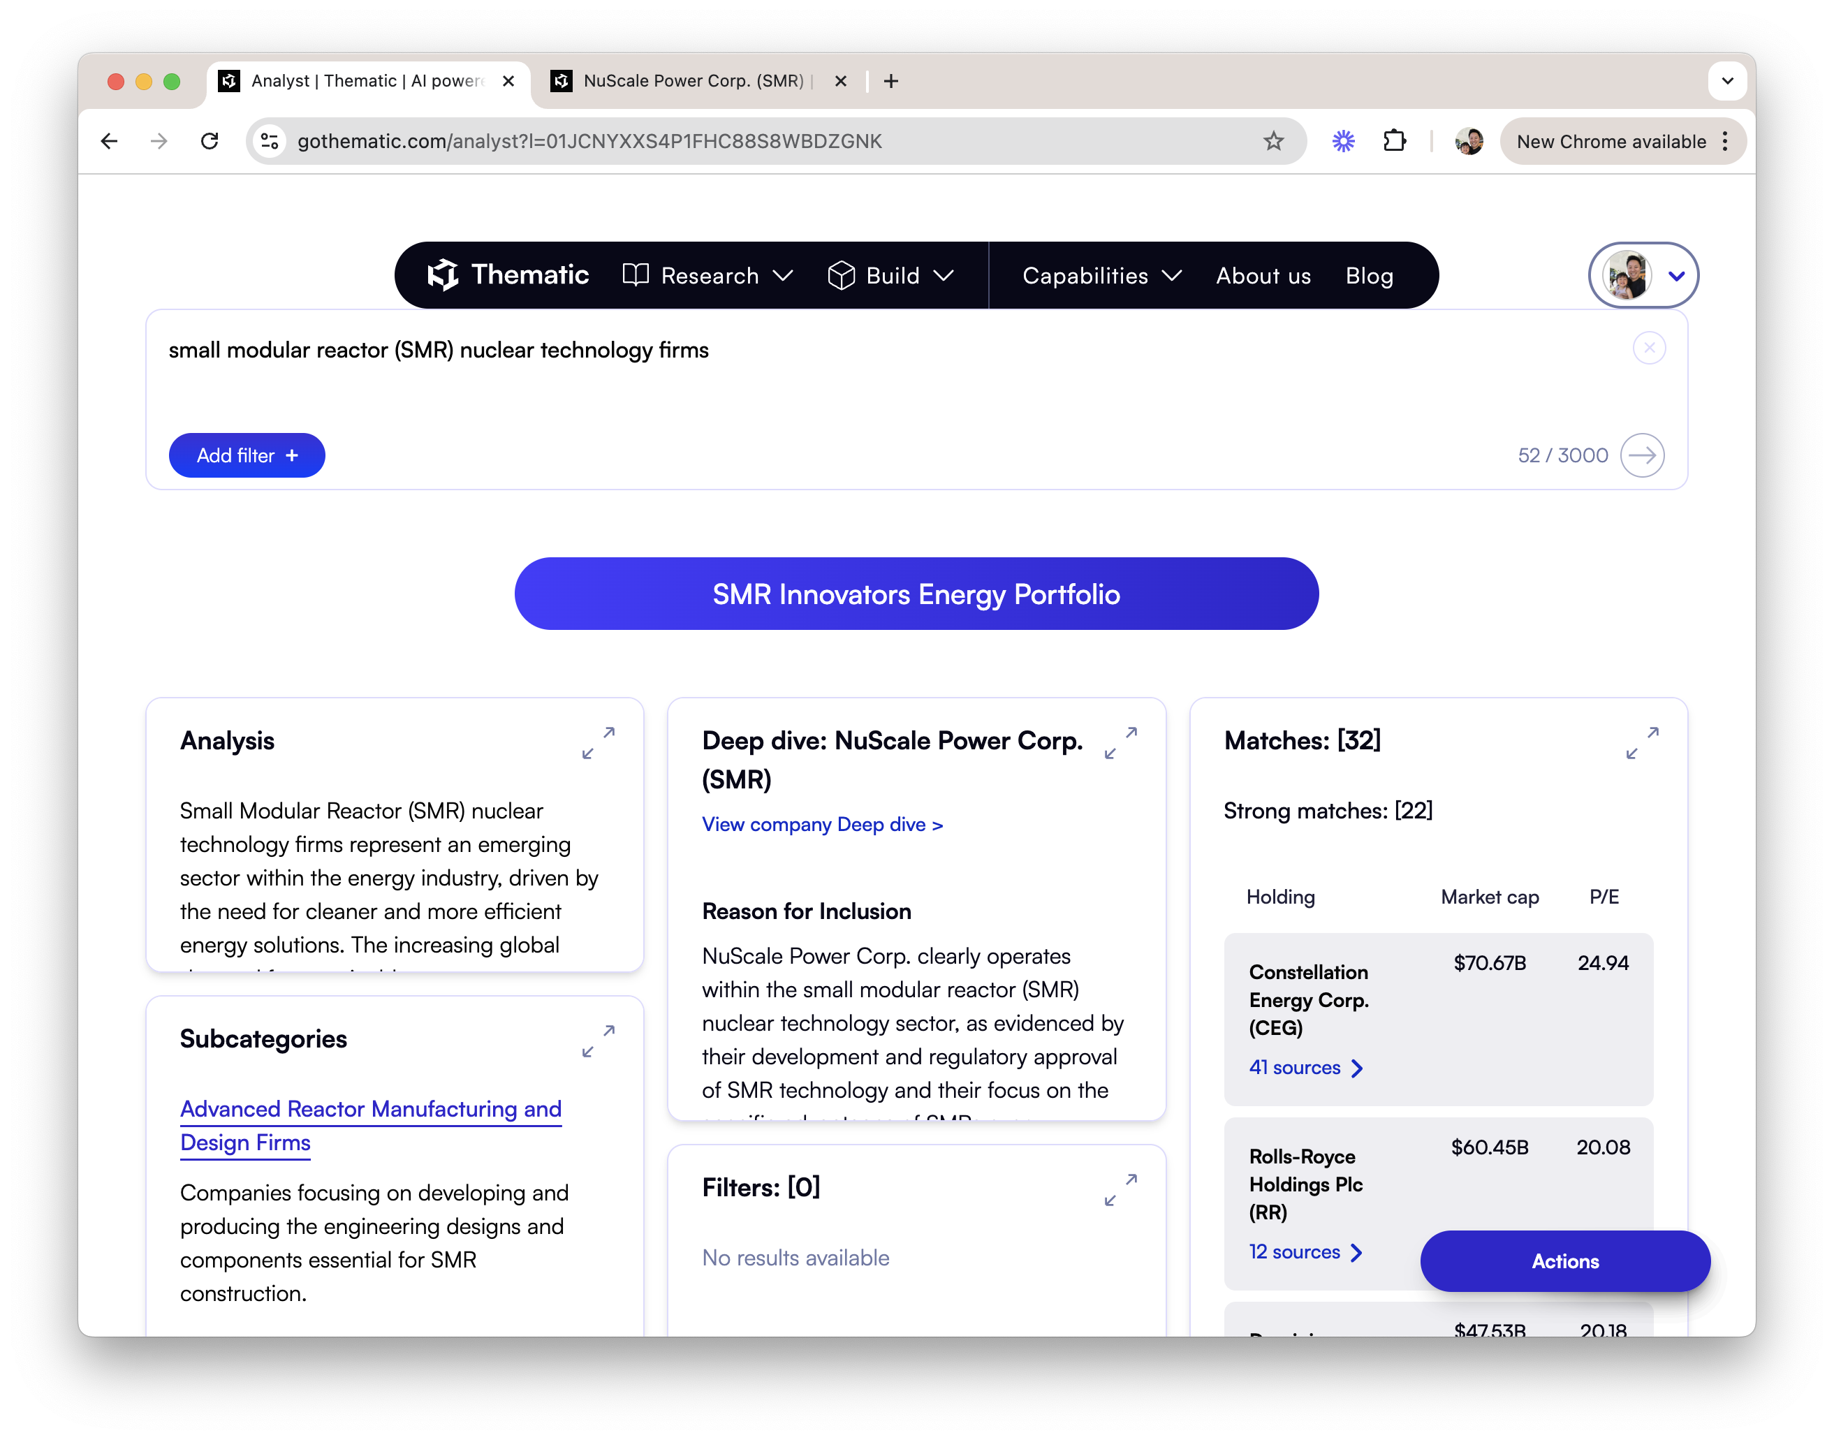
Task: Expand the Subcategories panel
Action: [x=599, y=1041]
